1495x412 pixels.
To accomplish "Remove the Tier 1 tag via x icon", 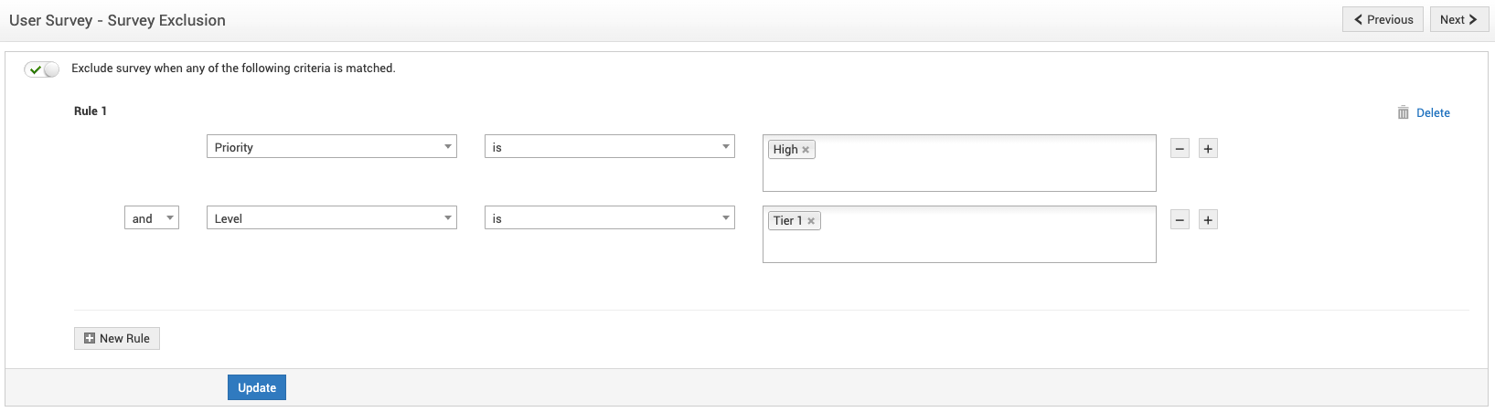I will tap(811, 221).
